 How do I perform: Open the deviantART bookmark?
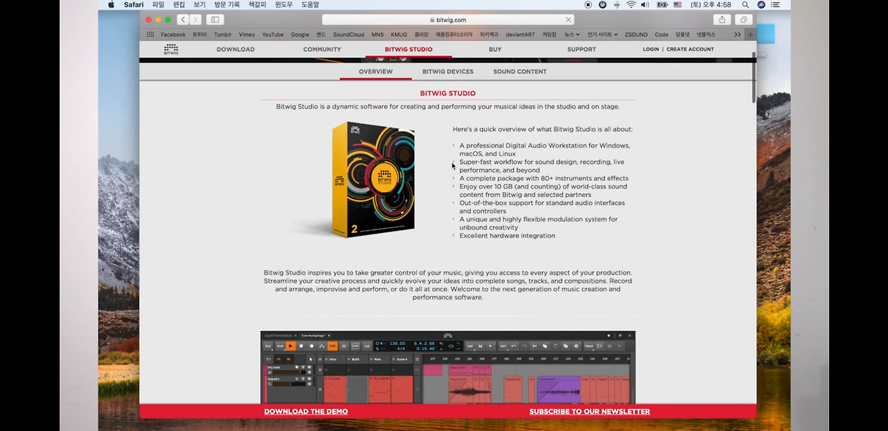tap(520, 34)
